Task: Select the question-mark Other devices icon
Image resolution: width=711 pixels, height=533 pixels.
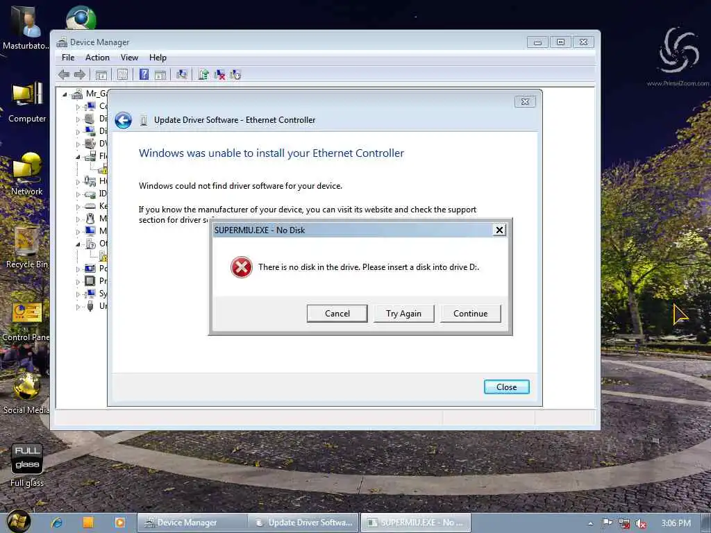Action: 90,244
